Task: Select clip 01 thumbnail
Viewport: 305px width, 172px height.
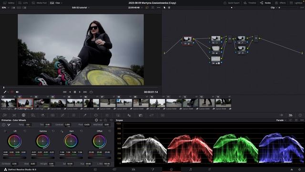Action: coord(9,103)
